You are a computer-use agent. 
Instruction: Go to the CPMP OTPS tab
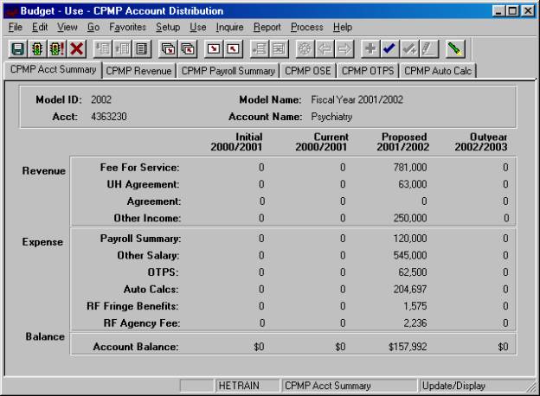coord(369,71)
